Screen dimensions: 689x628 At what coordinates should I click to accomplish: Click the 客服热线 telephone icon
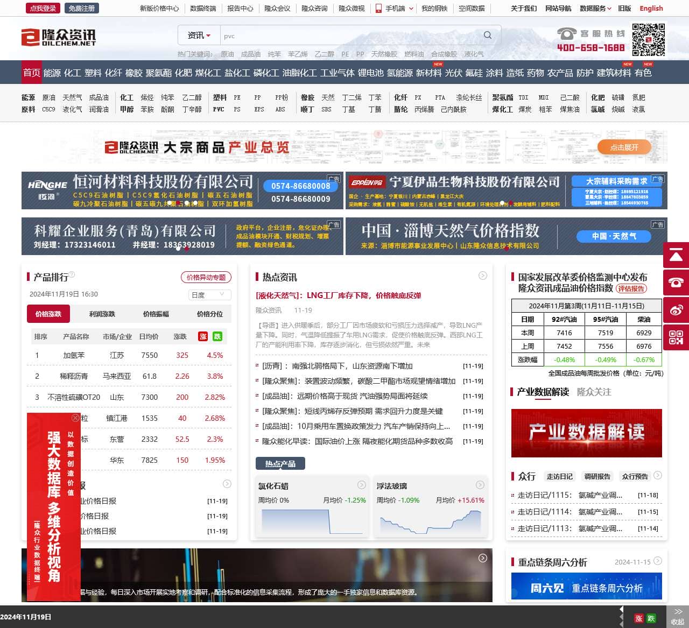[x=567, y=34]
